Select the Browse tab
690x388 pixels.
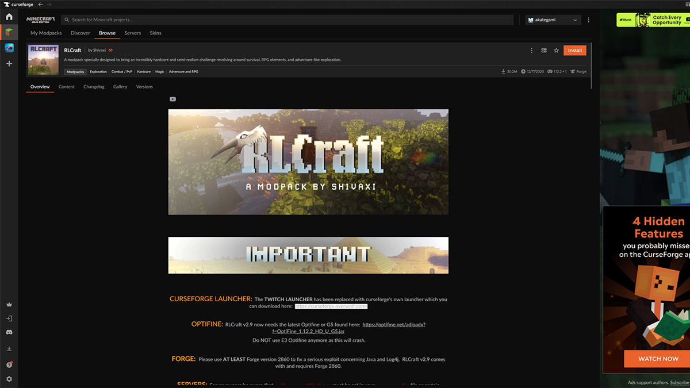click(x=107, y=33)
